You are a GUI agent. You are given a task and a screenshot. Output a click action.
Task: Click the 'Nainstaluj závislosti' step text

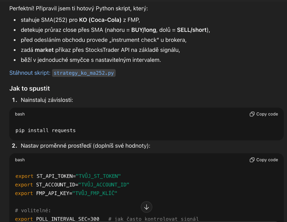click(x=47, y=100)
